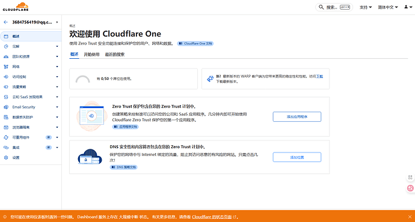Viewport: 415px width, 222px height.
Task: Open the 简体中文 language dropdown
Action: click(388, 7)
